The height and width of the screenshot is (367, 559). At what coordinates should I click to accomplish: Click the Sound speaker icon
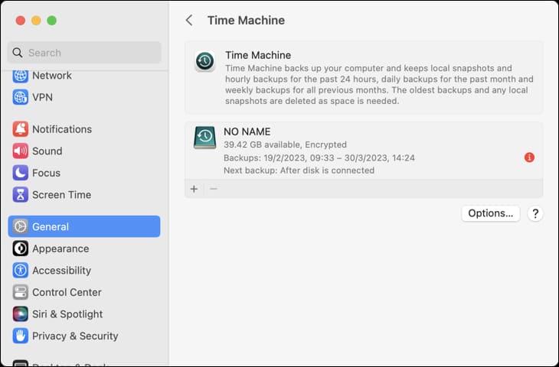[x=21, y=151]
